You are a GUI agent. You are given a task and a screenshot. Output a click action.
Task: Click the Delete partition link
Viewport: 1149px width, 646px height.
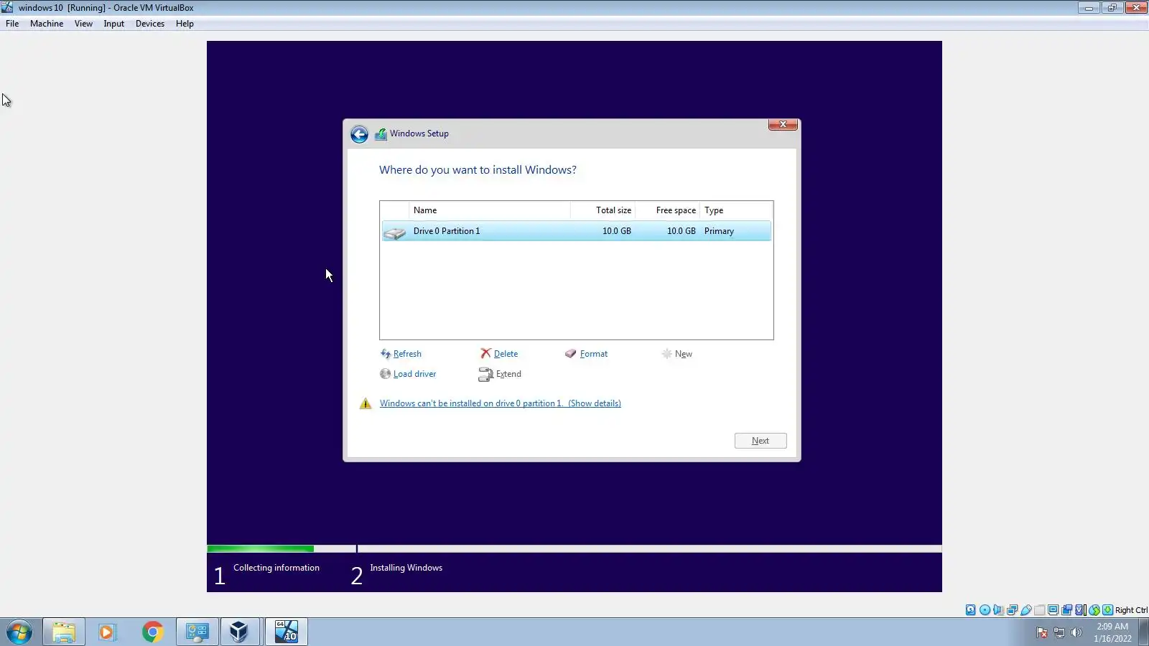point(506,354)
